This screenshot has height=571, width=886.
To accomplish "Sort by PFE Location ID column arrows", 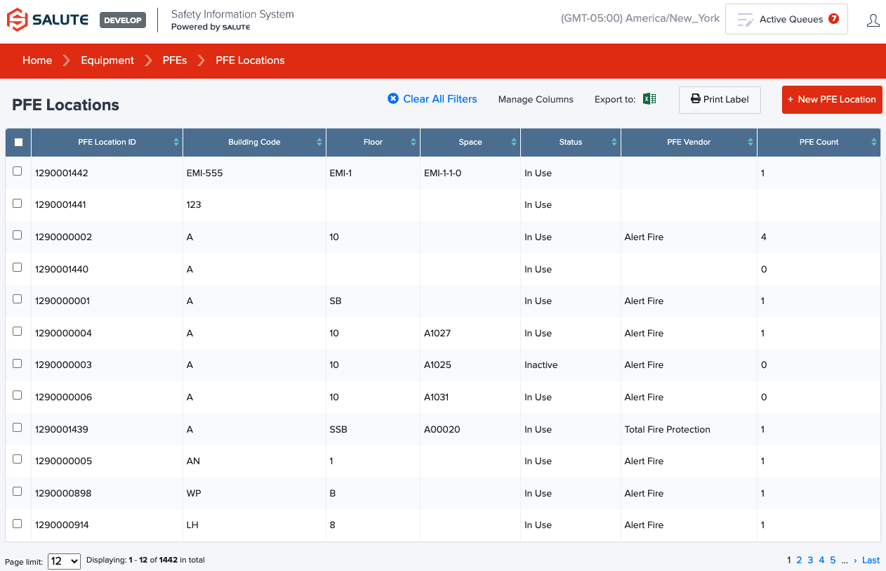I will coord(176,142).
